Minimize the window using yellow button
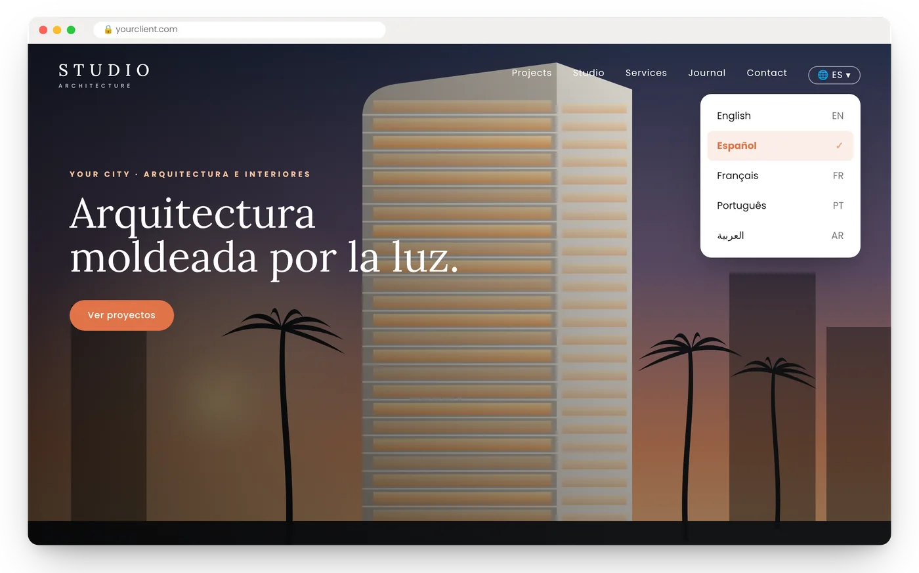The image size is (919, 573). click(57, 30)
